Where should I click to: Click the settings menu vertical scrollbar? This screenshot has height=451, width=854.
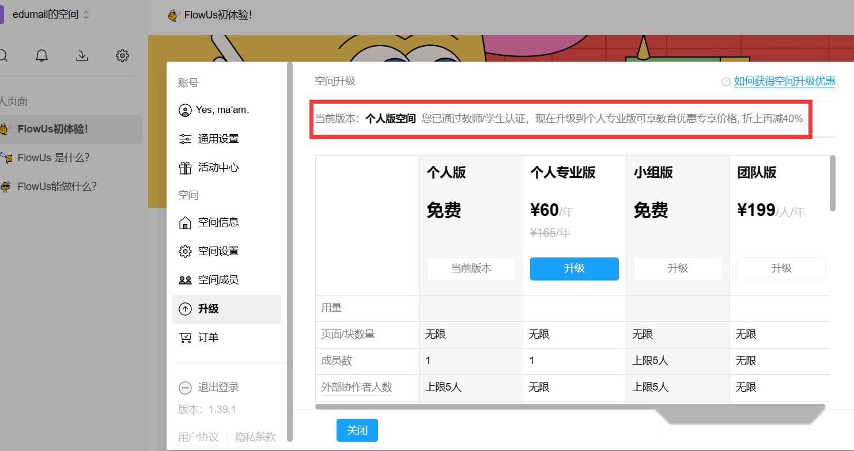coord(290,252)
